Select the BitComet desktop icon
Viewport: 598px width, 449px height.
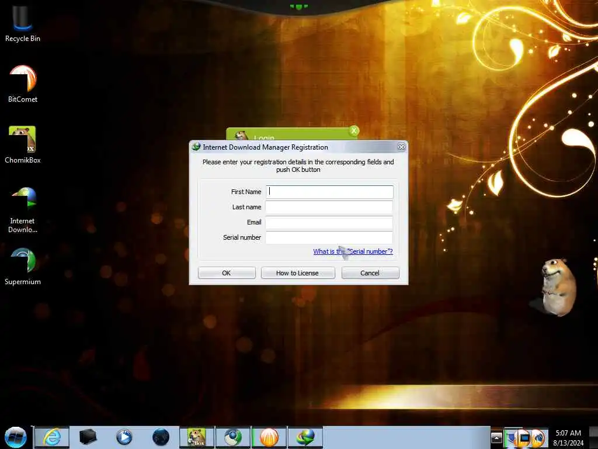(23, 84)
